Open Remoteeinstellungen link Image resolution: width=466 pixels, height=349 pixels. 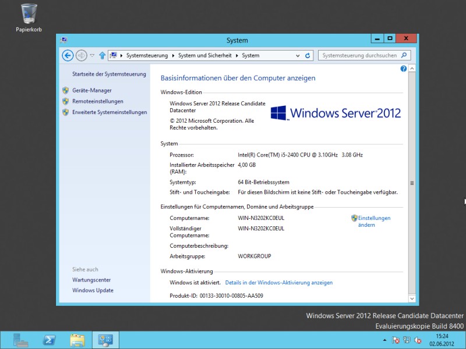pyautogui.click(x=97, y=101)
